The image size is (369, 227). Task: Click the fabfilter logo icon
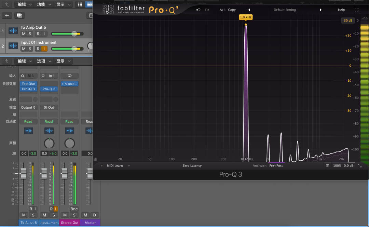[x=108, y=10]
